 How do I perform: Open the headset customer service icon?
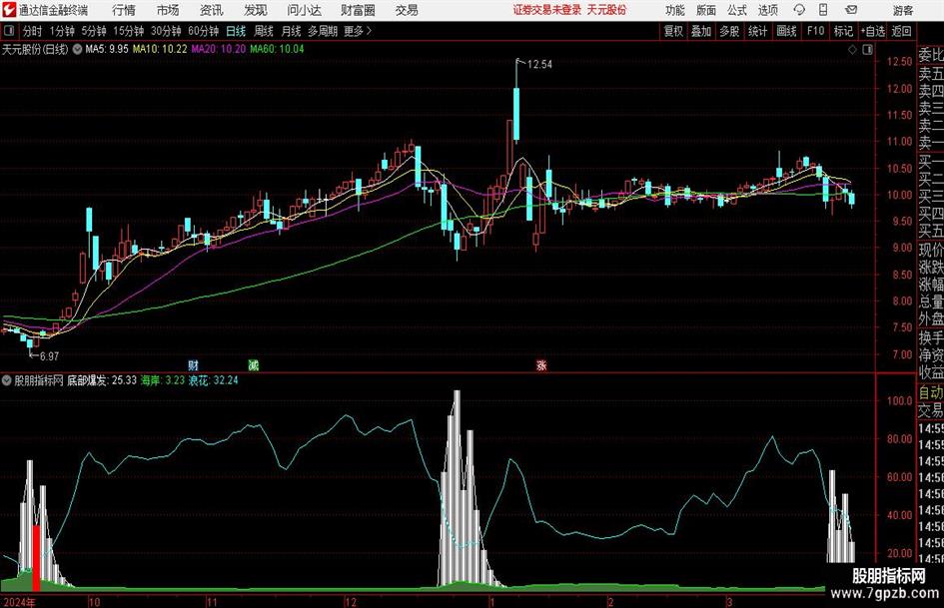coord(799,10)
